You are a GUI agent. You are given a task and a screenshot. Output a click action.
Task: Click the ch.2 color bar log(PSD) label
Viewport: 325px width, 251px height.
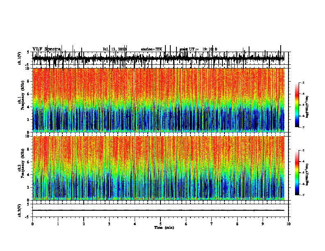click(x=307, y=174)
